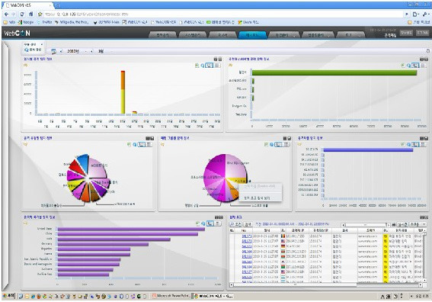Open the Chrome page menu icon

click(x=416, y=14)
